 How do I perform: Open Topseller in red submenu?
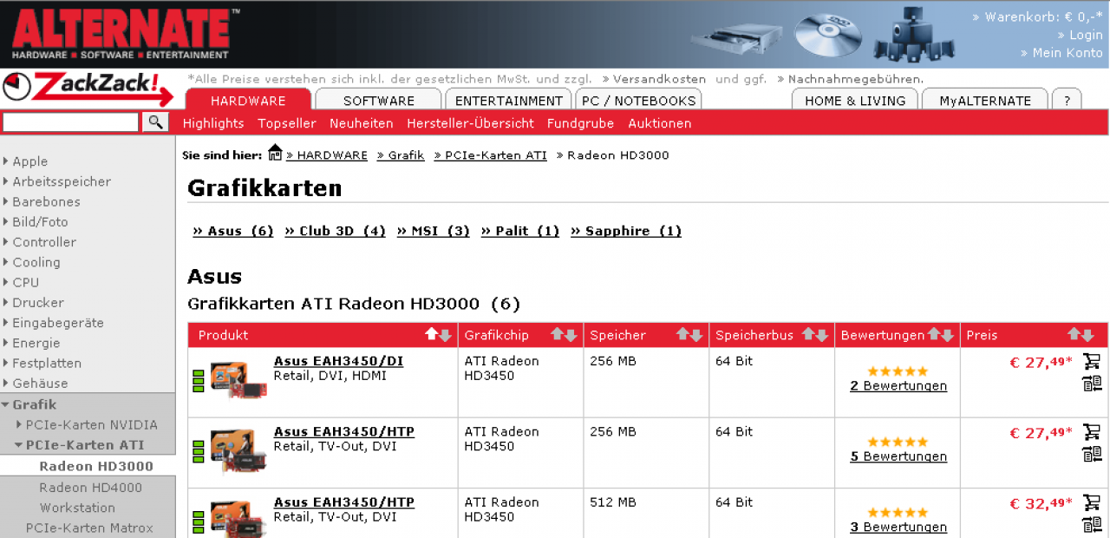click(287, 123)
